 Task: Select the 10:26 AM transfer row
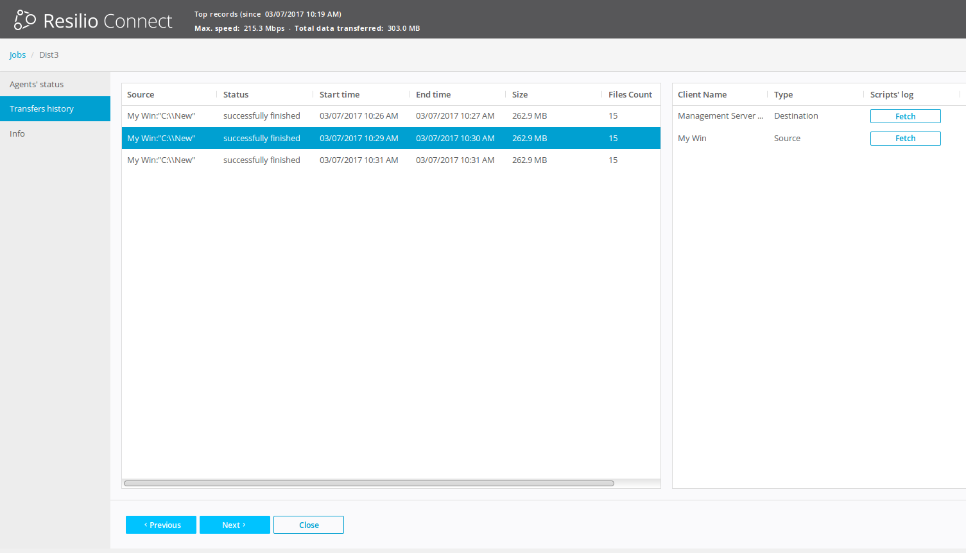359,116
